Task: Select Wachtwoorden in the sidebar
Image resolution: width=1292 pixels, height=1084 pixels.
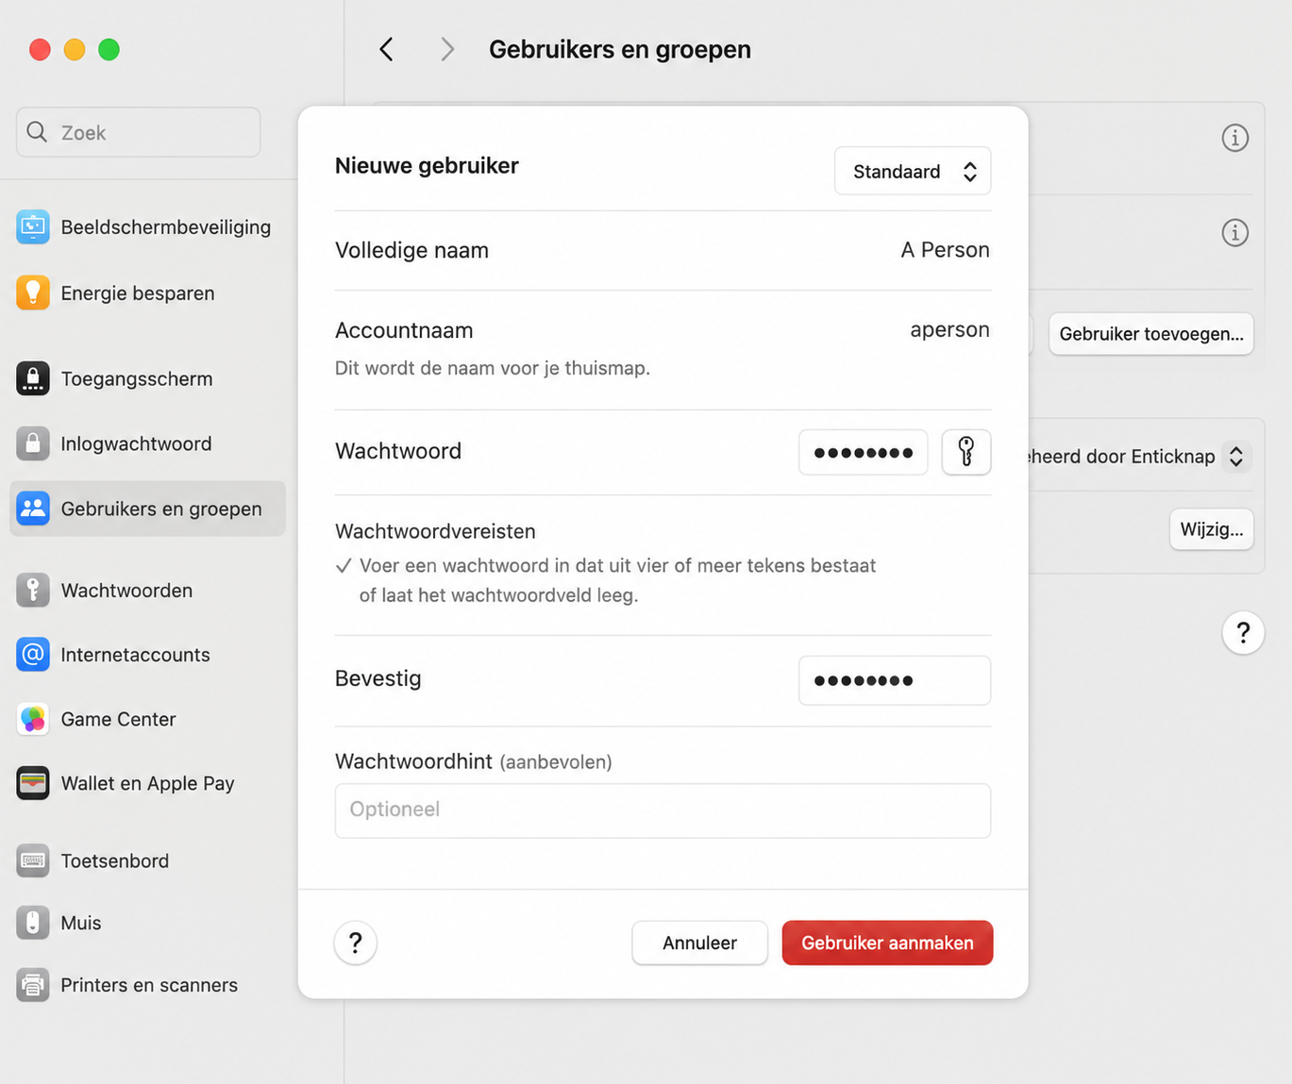Action: (147, 590)
